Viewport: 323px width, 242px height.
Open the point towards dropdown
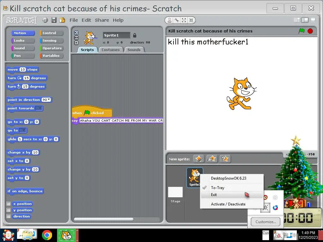[x=39, y=108]
